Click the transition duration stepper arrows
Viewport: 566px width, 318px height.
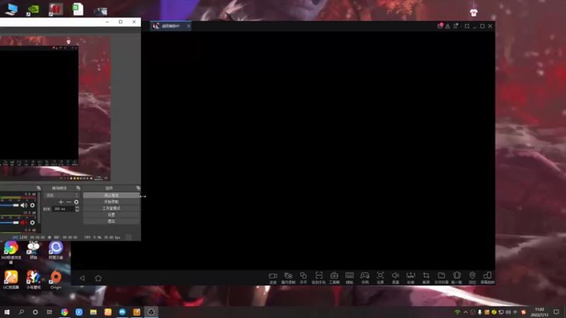pos(77,208)
